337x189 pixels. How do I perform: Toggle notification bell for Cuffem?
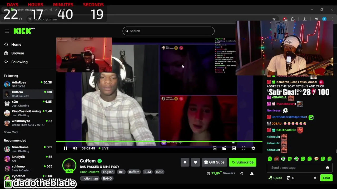point(185,162)
